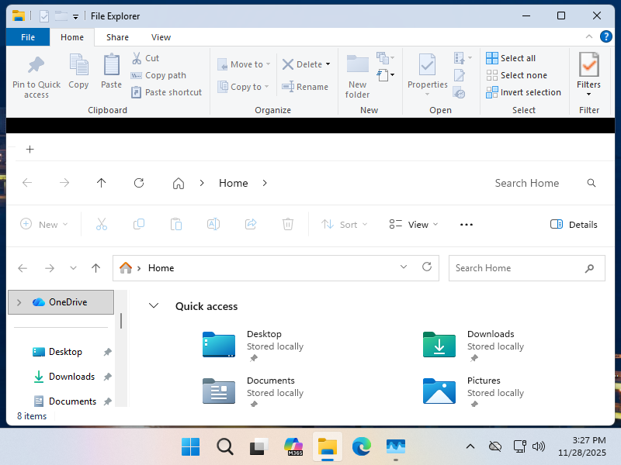The width and height of the screenshot is (621, 465).
Task: Click the Paste clipboard command bar icon
Action: (x=176, y=224)
